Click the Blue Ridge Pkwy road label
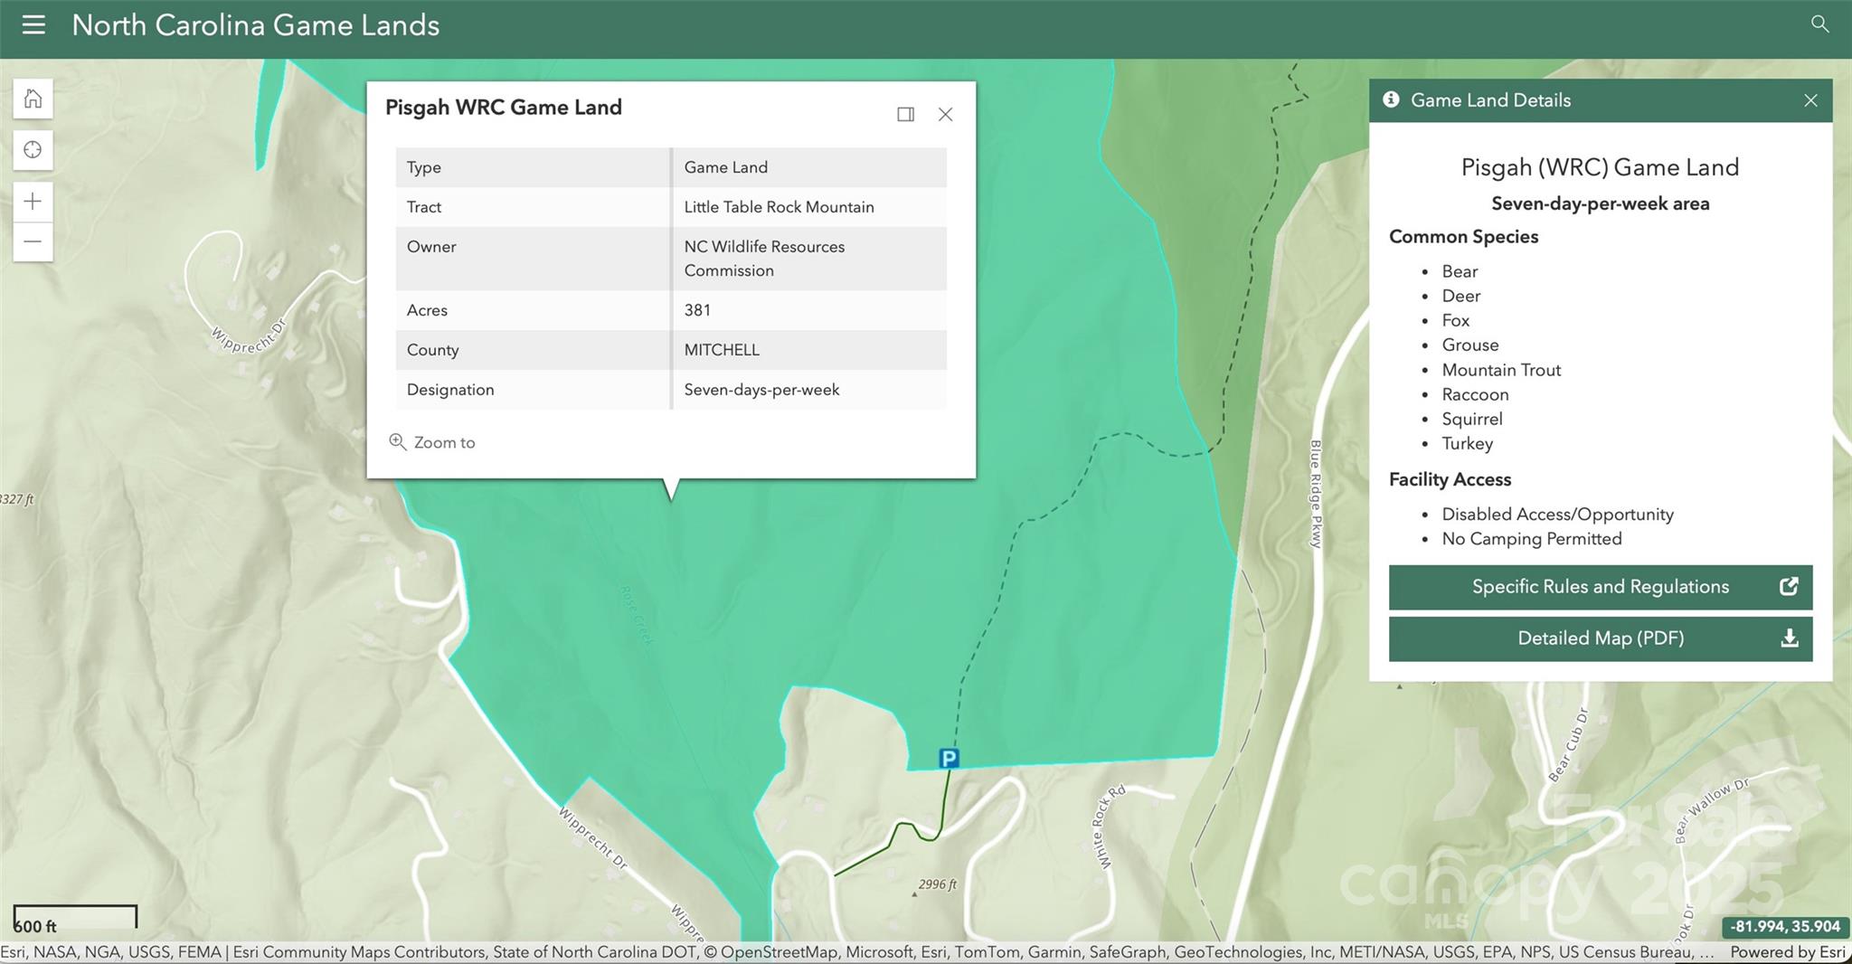 (x=1316, y=494)
